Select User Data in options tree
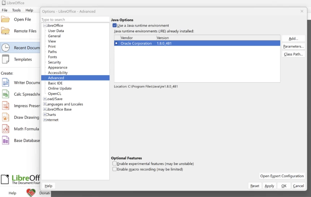 tap(56, 31)
